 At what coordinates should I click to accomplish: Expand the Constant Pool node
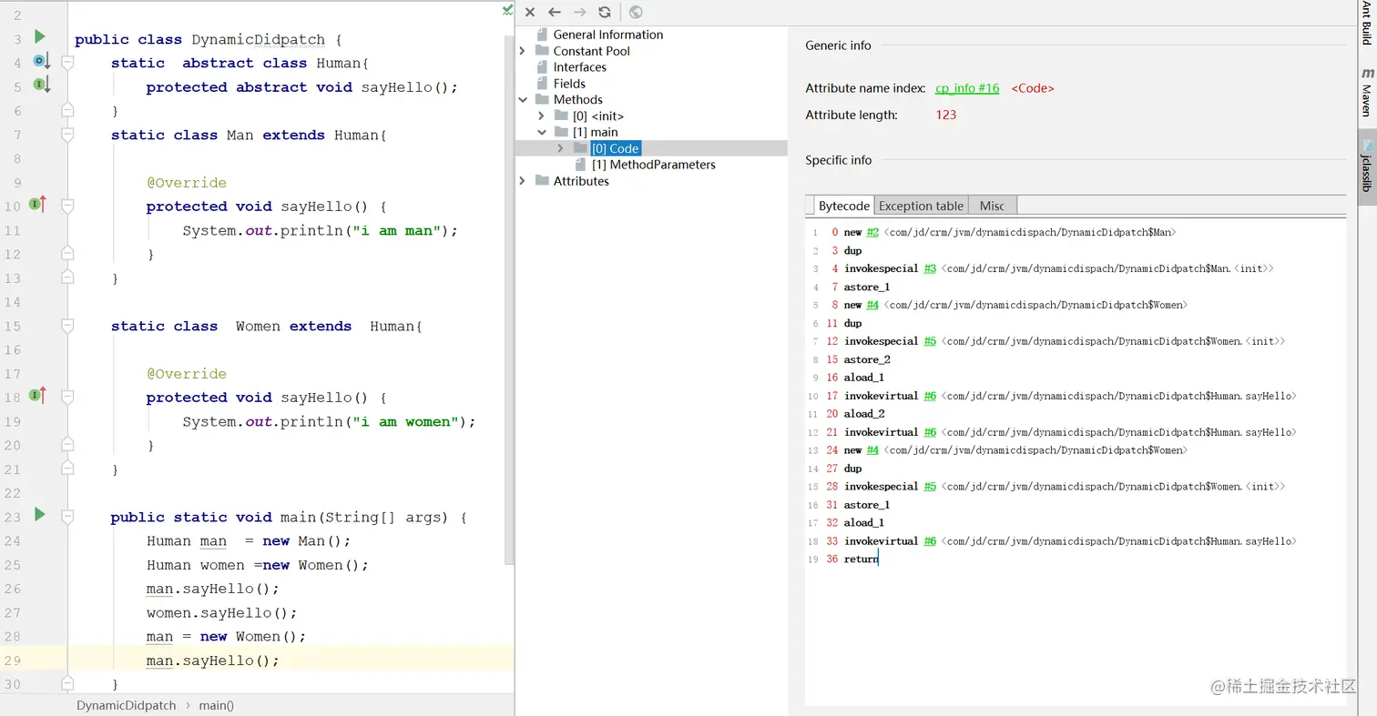click(522, 51)
